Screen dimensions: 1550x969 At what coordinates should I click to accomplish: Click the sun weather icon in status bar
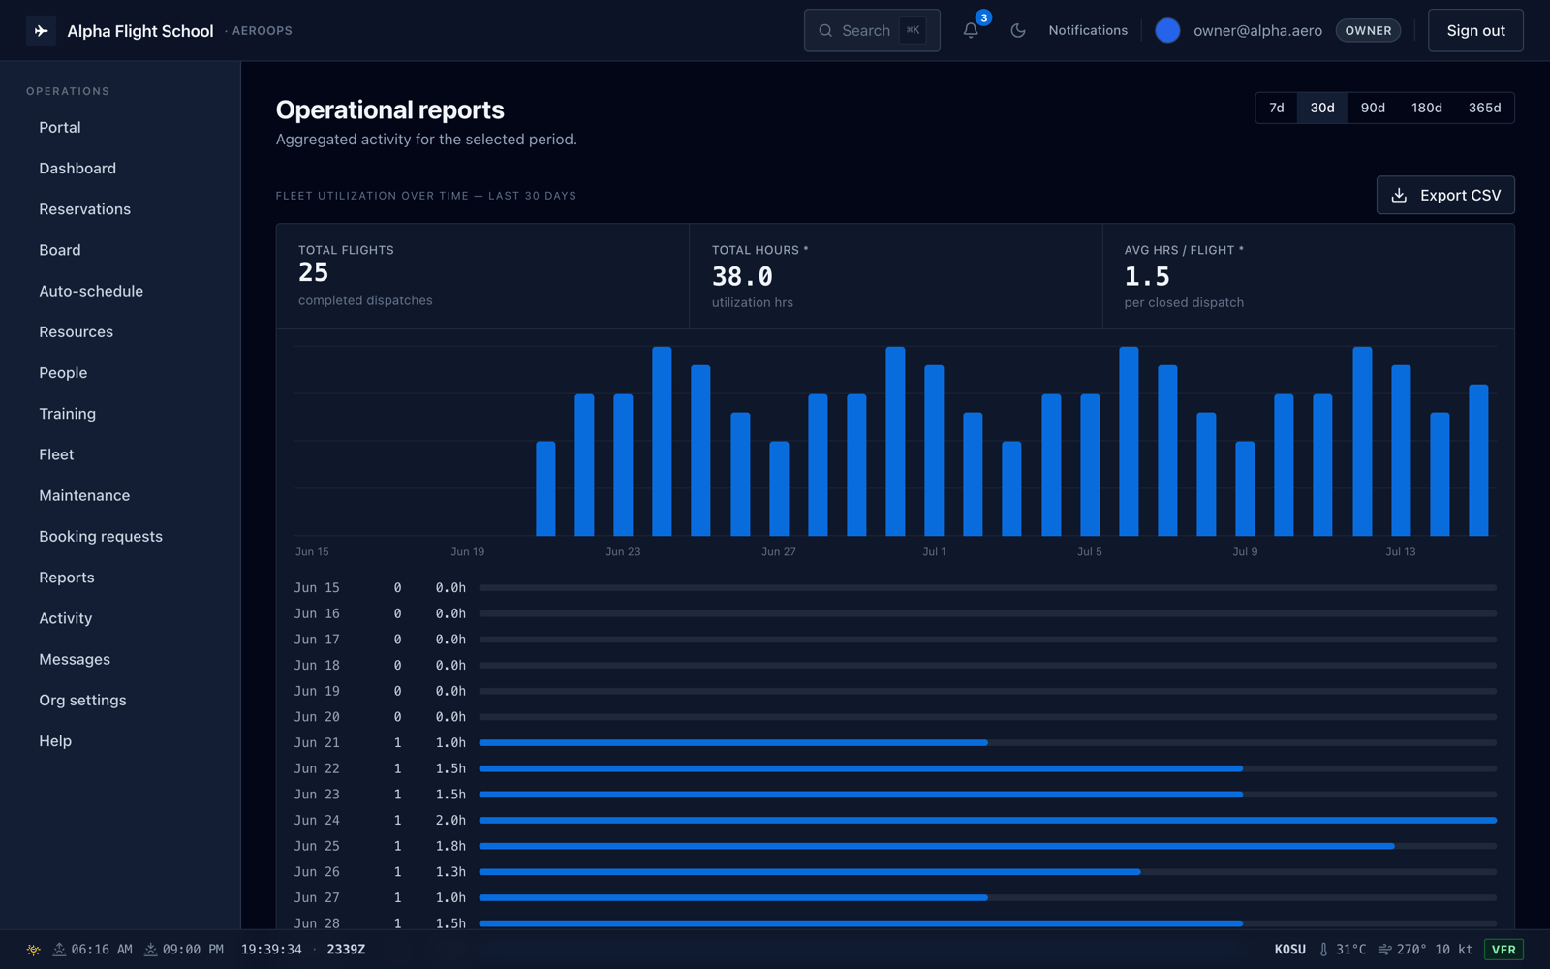(x=33, y=950)
